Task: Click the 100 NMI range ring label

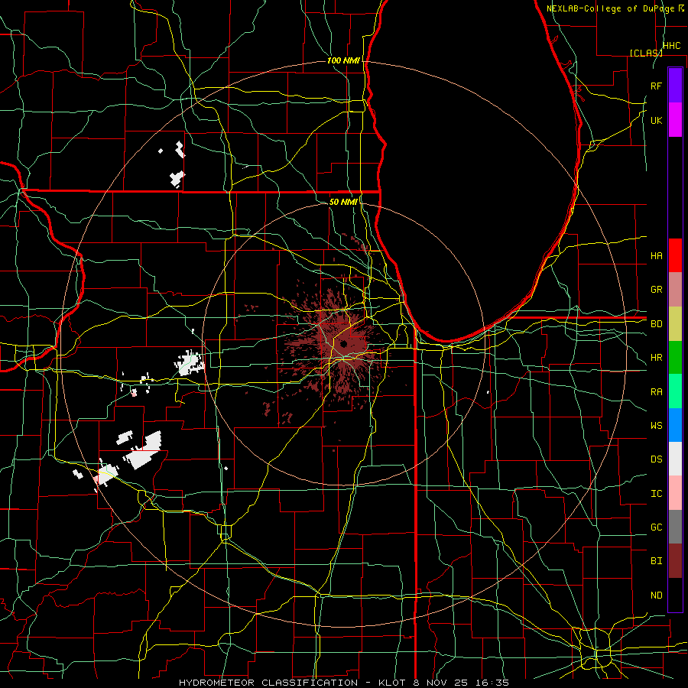Action: pyautogui.click(x=343, y=60)
